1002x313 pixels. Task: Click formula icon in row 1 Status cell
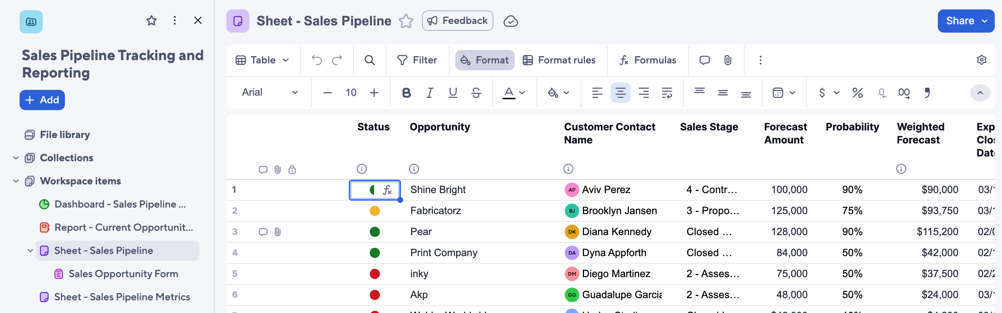tap(387, 190)
